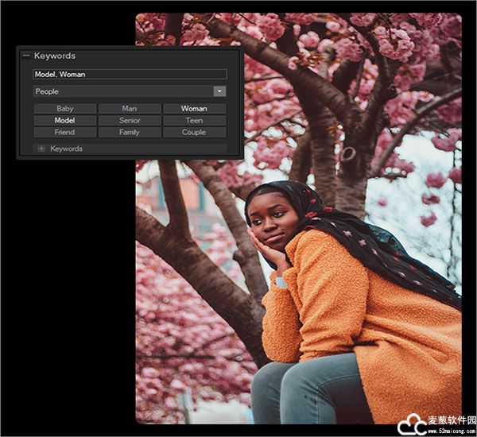Add the Senior keyword
Image resolution: width=477 pixels, height=437 pixels.
(x=130, y=121)
